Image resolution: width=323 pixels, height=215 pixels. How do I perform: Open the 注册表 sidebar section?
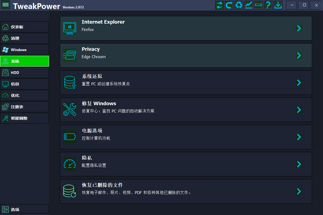25,107
